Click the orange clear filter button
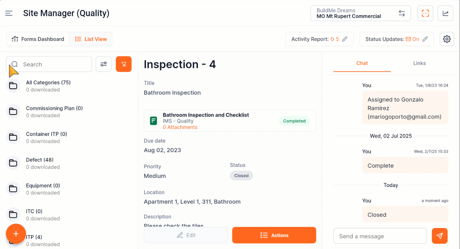The height and width of the screenshot is (249, 460). click(124, 64)
